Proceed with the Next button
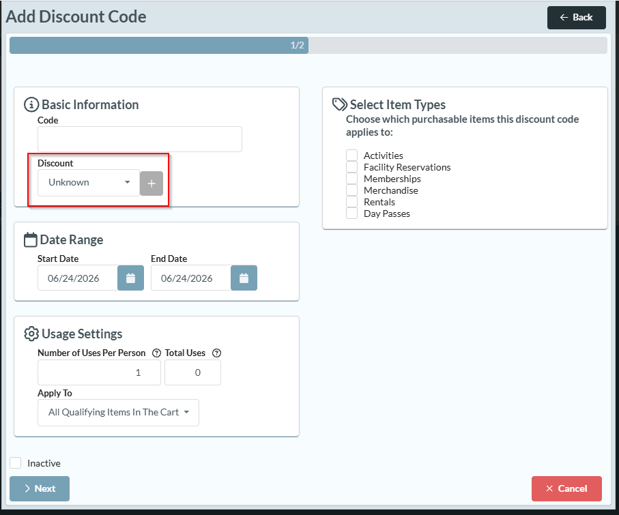619x515 pixels. coord(40,488)
